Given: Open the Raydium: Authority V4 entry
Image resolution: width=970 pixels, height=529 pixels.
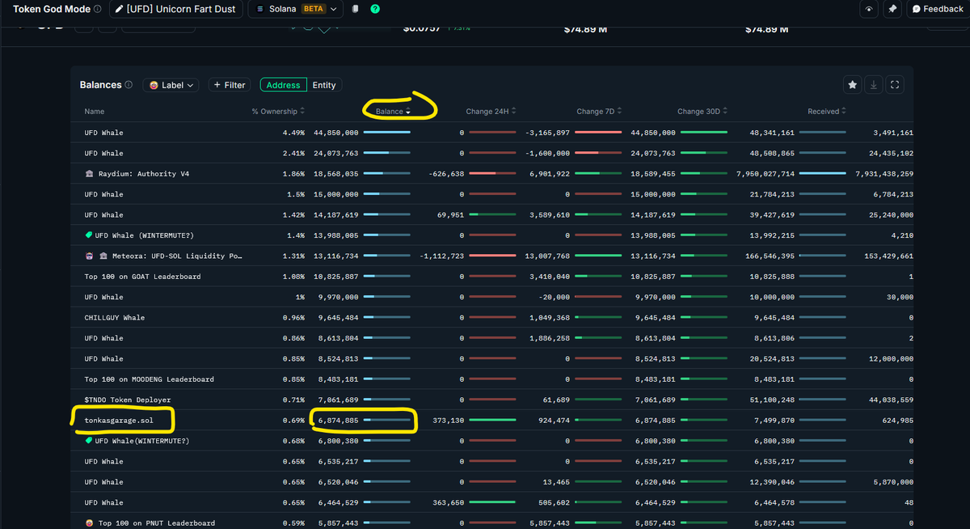Looking at the screenshot, I should 143,174.
